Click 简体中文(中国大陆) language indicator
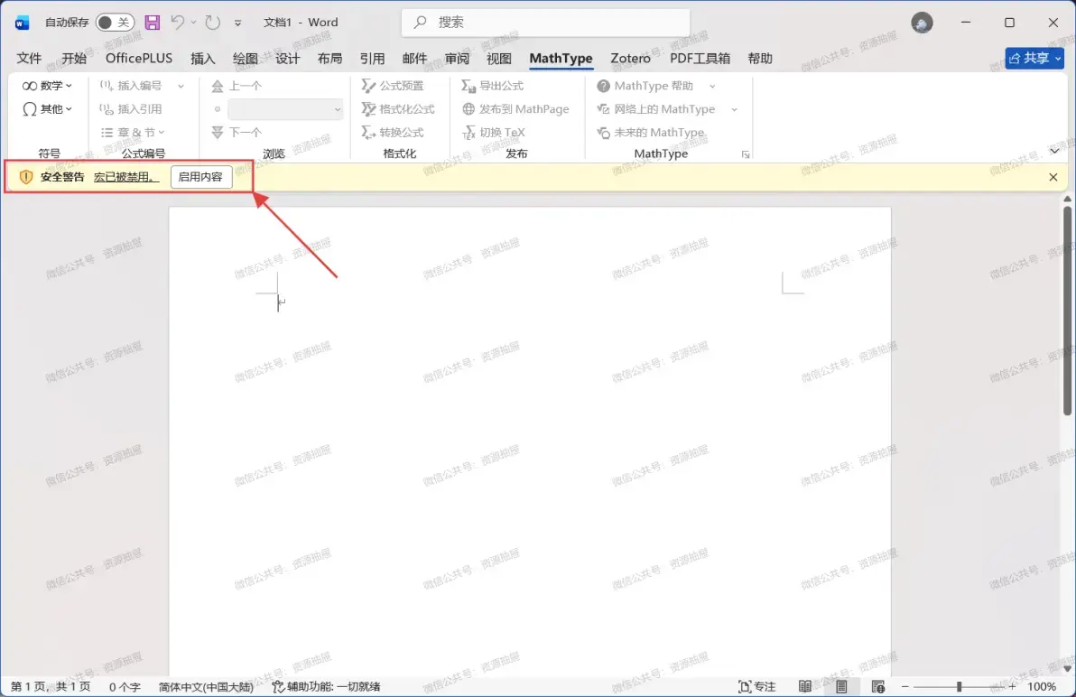Viewport: 1076px width, 697px height. pos(206,686)
